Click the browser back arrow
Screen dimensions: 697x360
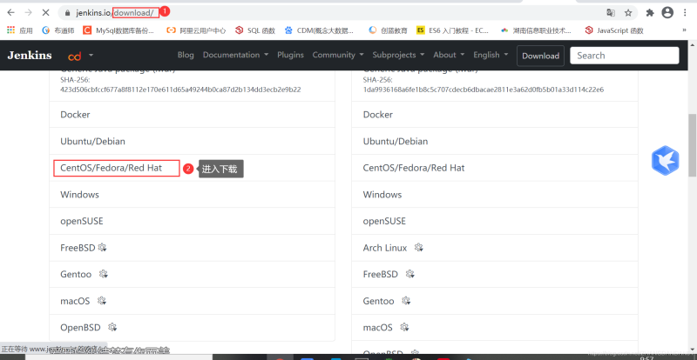click(11, 13)
